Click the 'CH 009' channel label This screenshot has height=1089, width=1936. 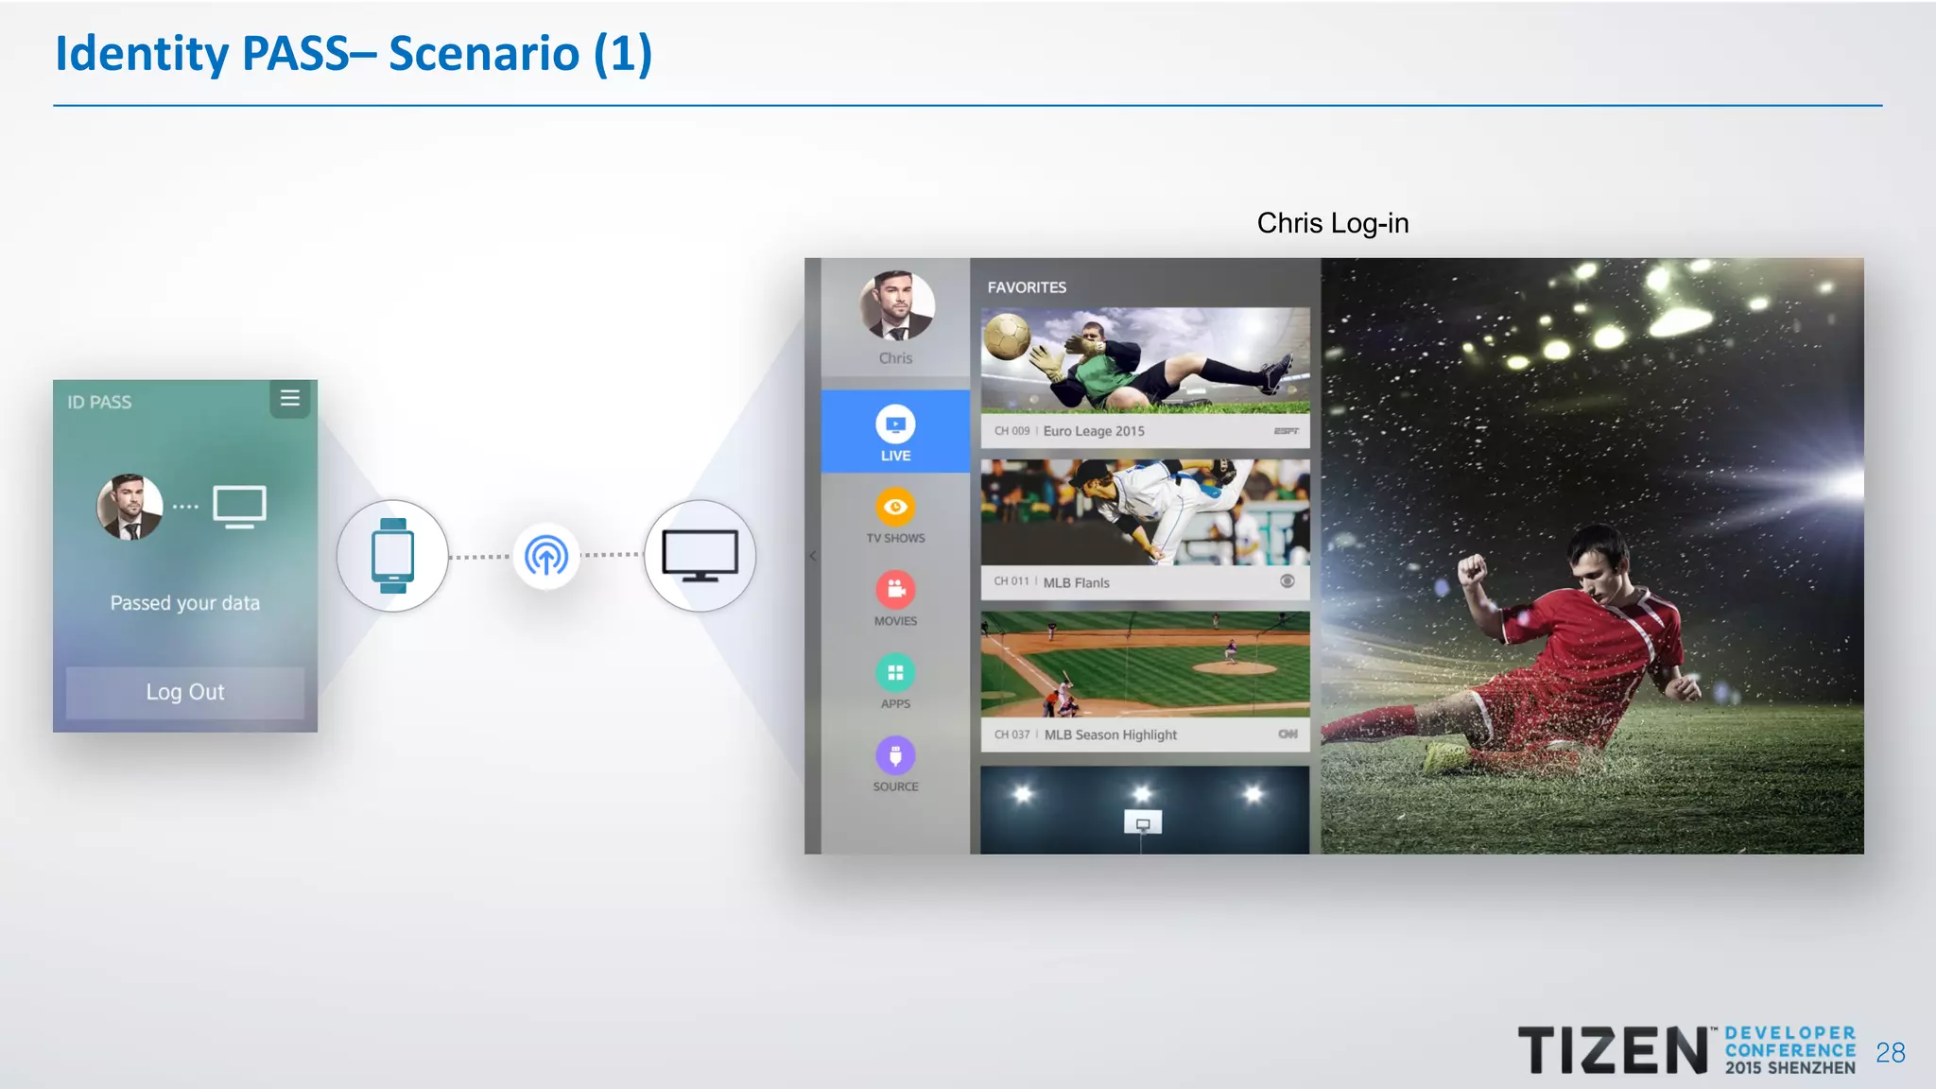point(1011,431)
